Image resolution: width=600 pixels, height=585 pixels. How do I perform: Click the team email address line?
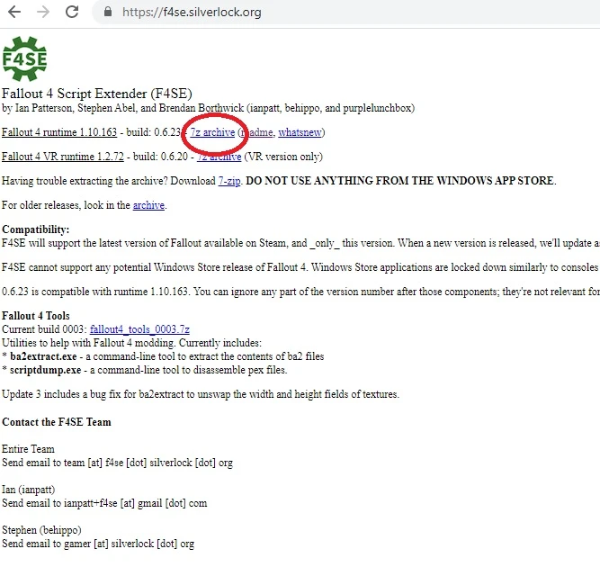click(117, 463)
